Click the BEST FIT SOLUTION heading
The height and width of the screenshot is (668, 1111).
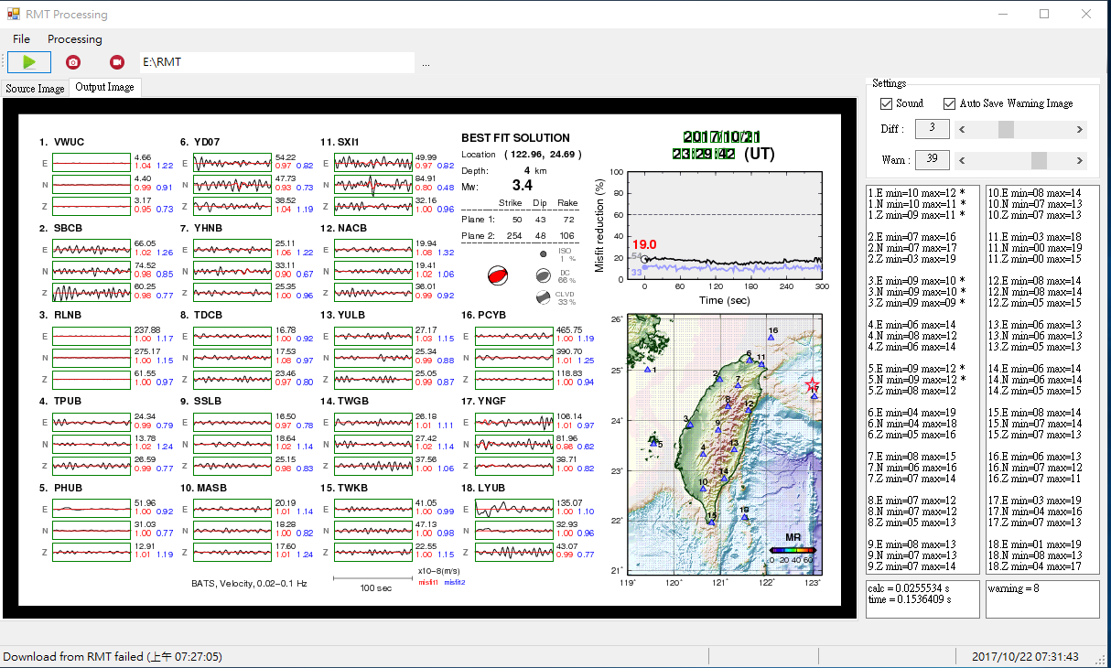(515, 138)
